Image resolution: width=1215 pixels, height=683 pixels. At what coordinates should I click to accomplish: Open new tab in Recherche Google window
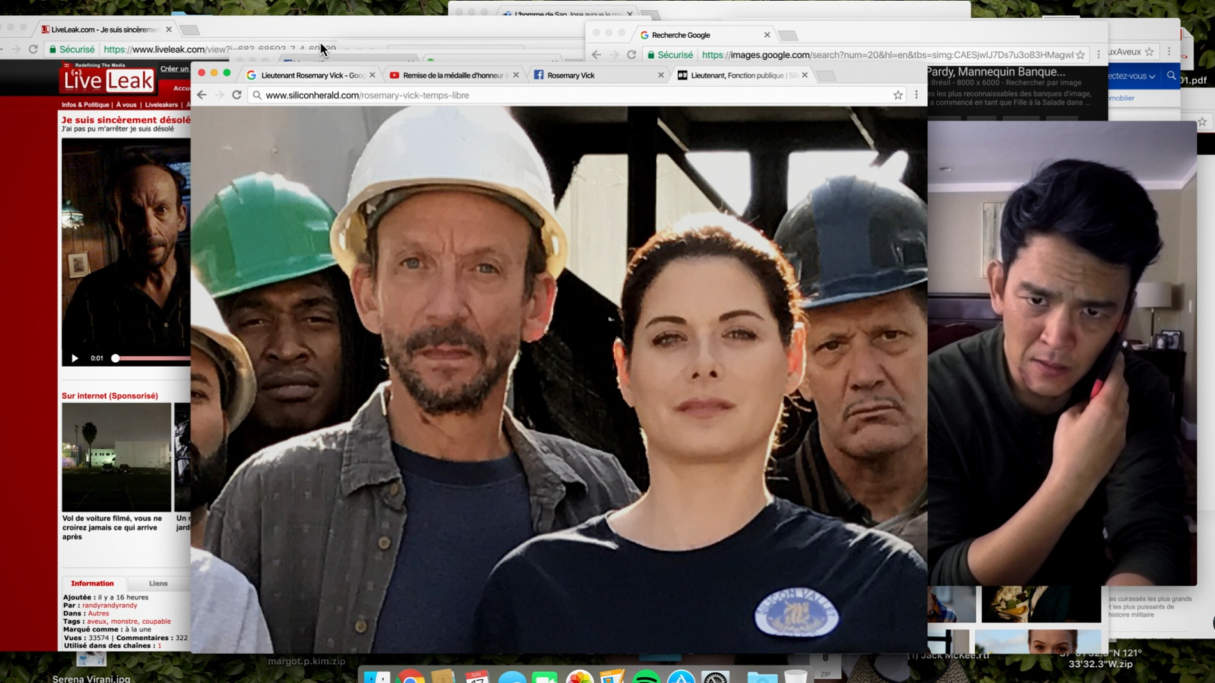pos(788,36)
